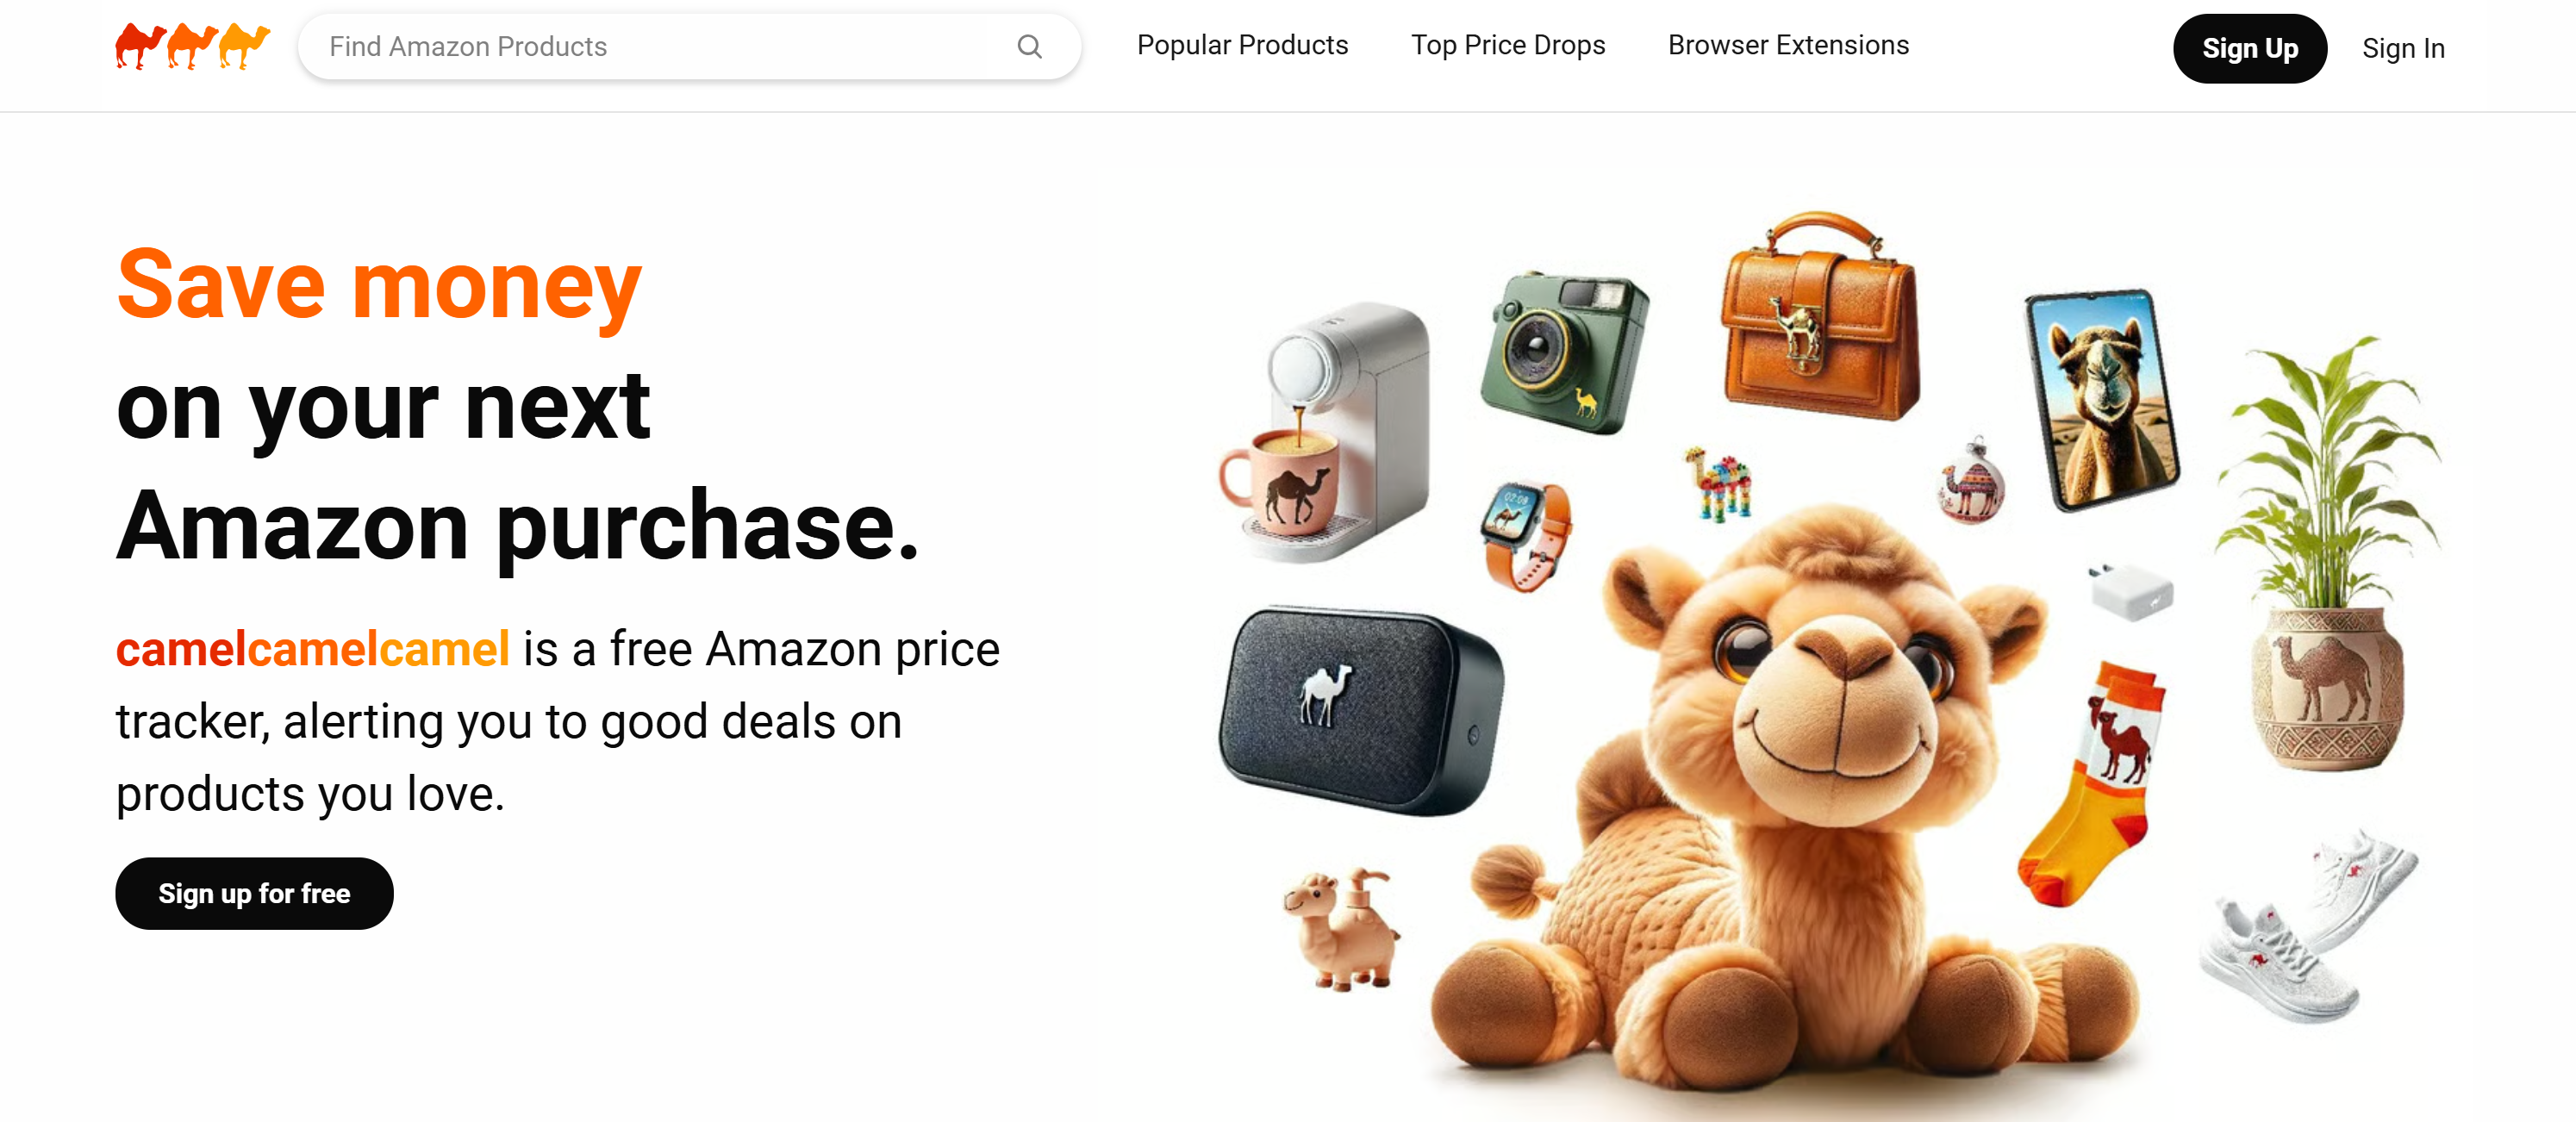Click the orange camelcamelcamel brand text
The image size is (2576, 1122).
point(313,649)
